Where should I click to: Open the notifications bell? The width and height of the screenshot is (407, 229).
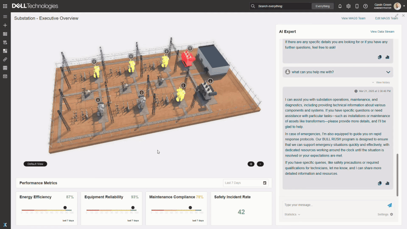(x=340, y=6)
